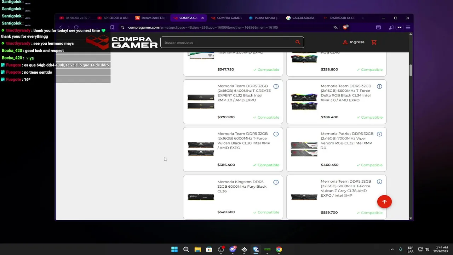The width and height of the screenshot is (453, 255).
Task: Open Windows taskbar search
Action: pyautogui.click(x=186, y=249)
